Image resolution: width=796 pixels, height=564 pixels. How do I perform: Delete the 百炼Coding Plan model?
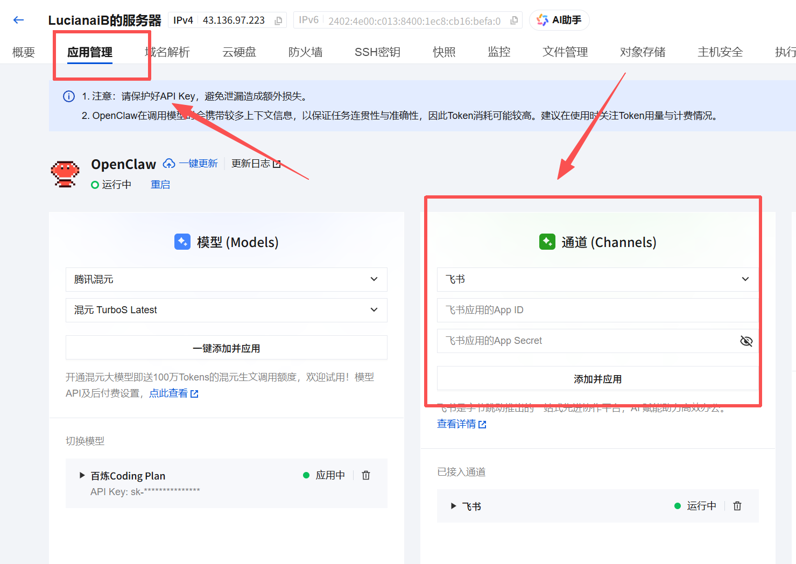(366, 475)
